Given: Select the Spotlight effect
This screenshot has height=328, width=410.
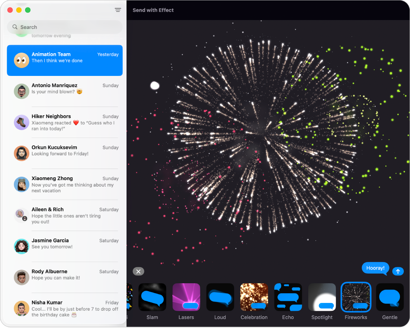Looking at the screenshot, I should pos(322,297).
